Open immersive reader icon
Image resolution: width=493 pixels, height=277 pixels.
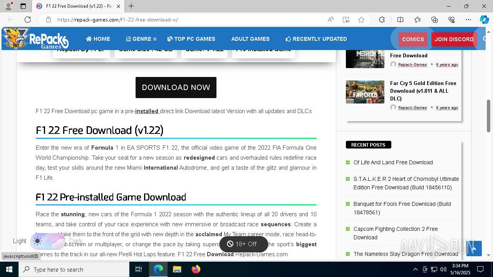[x=346, y=20]
